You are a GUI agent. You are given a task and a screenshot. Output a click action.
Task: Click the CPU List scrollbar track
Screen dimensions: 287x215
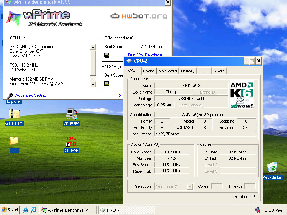[x=93, y=78]
